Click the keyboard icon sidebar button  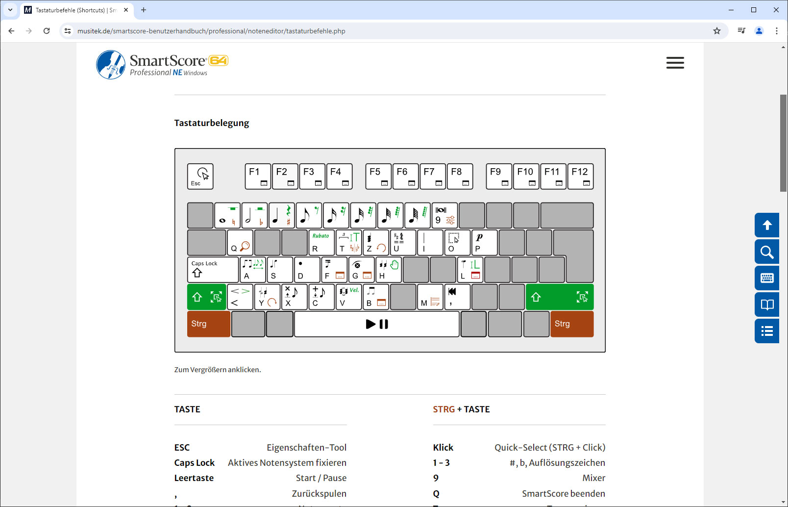click(x=767, y=278)
